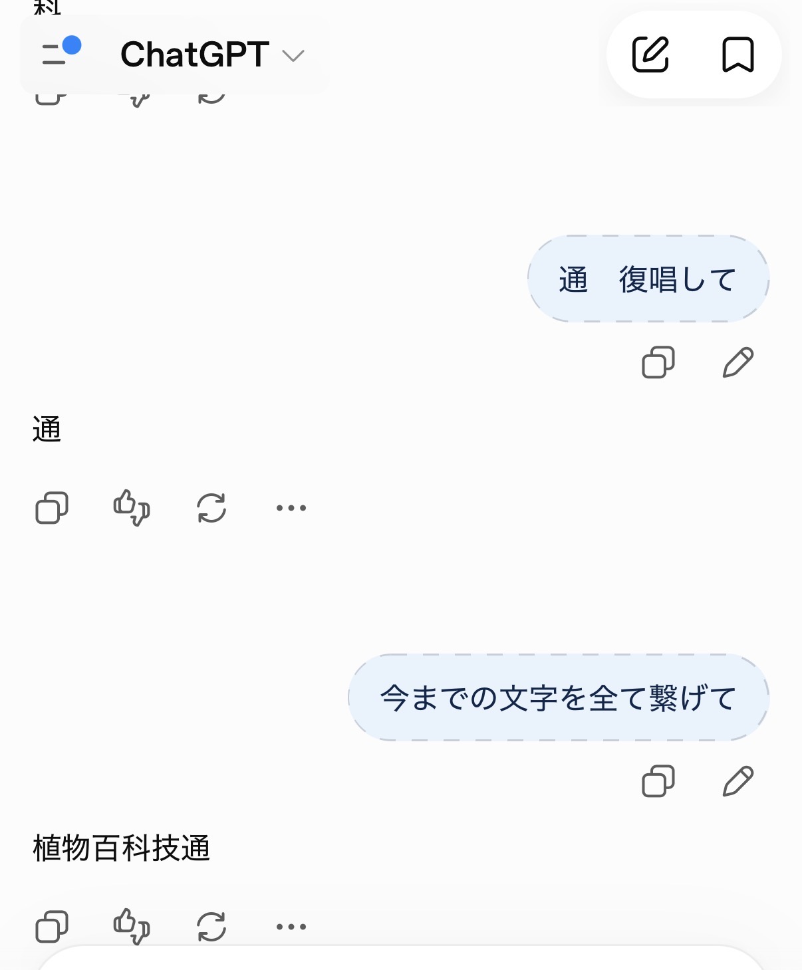The height and width of the screenshot is (970, 802).
Task: Click the '植物百科技通' response text
Action: point(122,848)
